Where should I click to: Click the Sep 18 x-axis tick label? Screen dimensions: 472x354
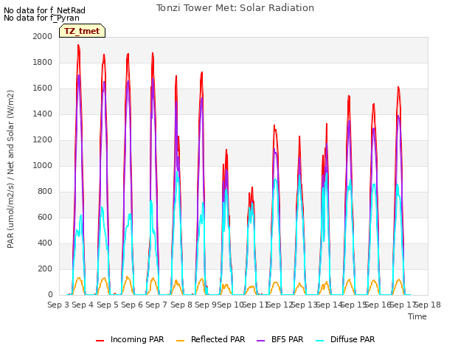(428, 305)
